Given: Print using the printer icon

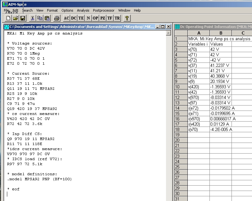Looking at the screenshot, I should point(57,18).
